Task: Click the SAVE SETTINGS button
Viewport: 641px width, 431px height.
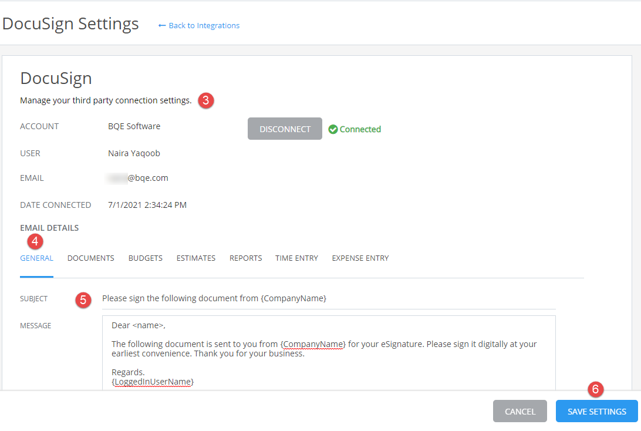Action: [597, 412]
